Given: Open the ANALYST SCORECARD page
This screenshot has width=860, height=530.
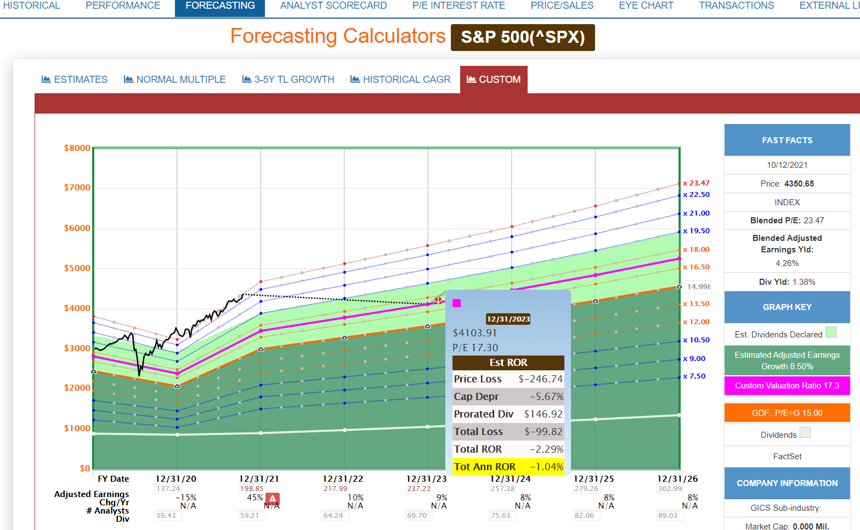Looking at the screenshot, I should point(333,5).
